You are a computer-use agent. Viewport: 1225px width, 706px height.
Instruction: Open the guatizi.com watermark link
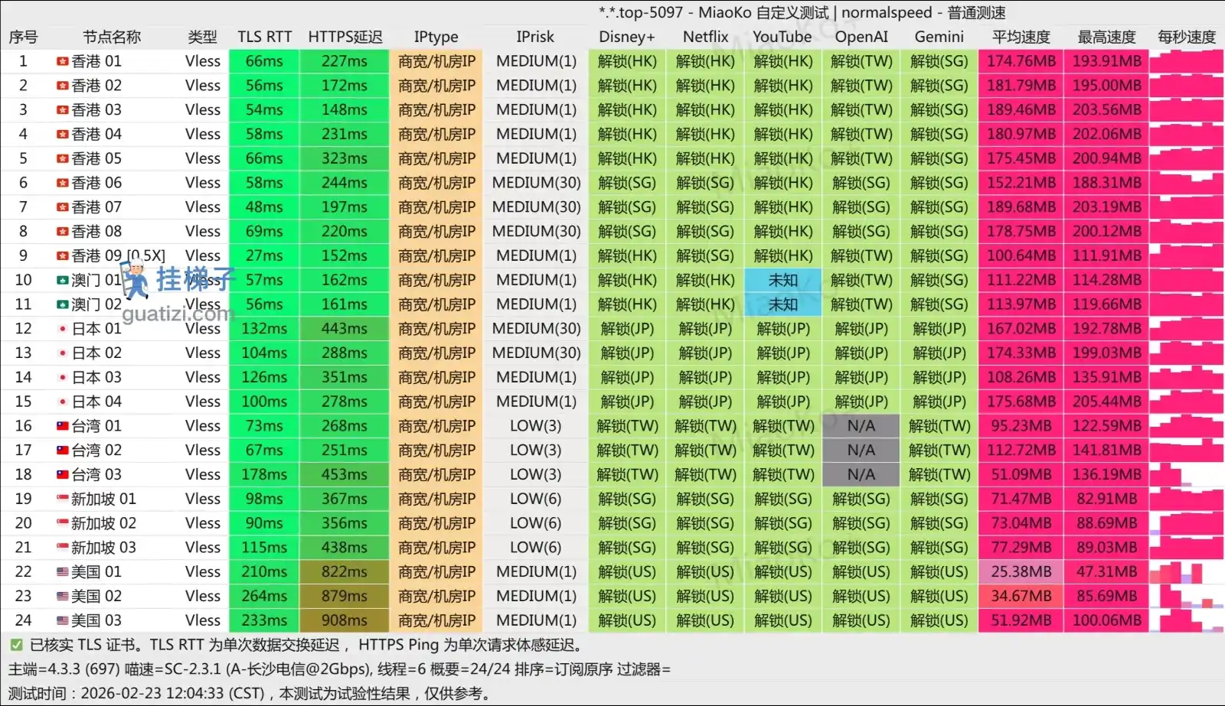(177, 314)
